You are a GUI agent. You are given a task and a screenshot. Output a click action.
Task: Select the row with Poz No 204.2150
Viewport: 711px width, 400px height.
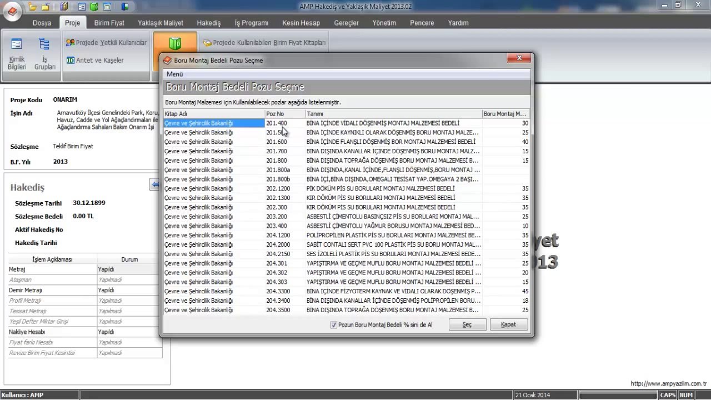pos(347,254)
